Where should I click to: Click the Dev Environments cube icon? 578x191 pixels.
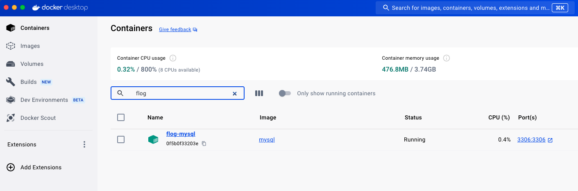[11, 100]
